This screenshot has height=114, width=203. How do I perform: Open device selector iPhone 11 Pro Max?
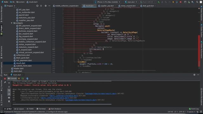[x=108, y=2]
